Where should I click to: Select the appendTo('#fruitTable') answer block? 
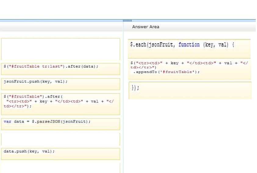click(x=190, y=70)
